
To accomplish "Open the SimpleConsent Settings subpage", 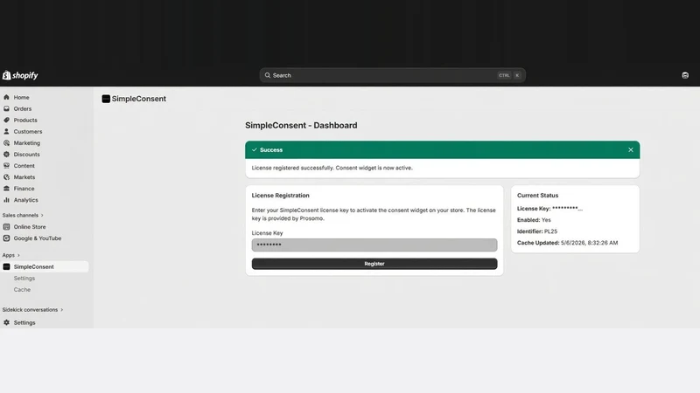I will tap(24, 278).
